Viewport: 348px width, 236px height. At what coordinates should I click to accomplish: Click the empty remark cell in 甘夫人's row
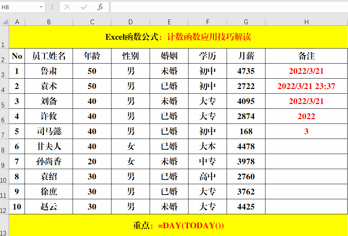click(x=307, y=146)
